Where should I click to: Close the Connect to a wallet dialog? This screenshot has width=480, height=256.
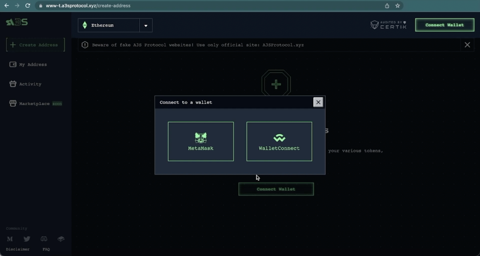pos(318,102)
